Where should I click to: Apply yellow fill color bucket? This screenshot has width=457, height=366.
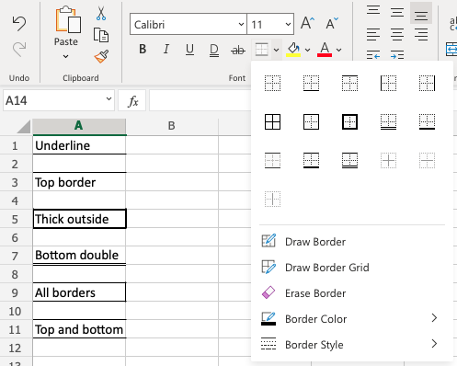tap(293, 50)
